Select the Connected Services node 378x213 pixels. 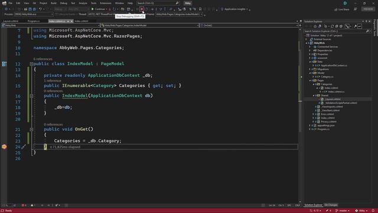pos(328,47)
